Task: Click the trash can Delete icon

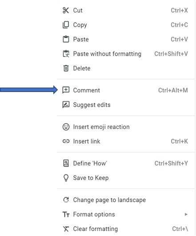Action: 66,68
